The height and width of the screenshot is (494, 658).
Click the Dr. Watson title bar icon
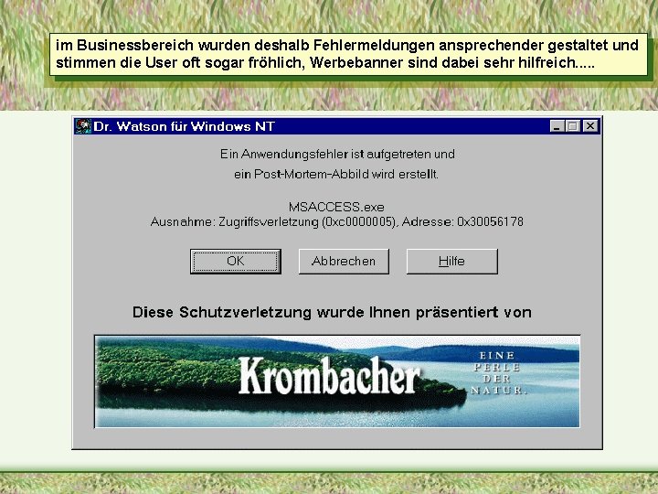tap(83, 126)
